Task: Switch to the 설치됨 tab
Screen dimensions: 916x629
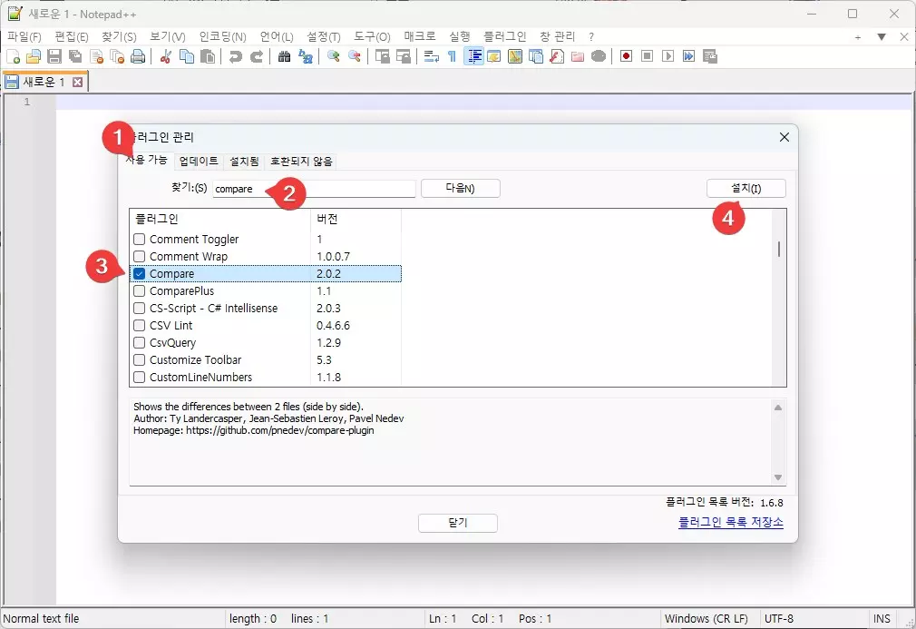Action: click(244, 162)
